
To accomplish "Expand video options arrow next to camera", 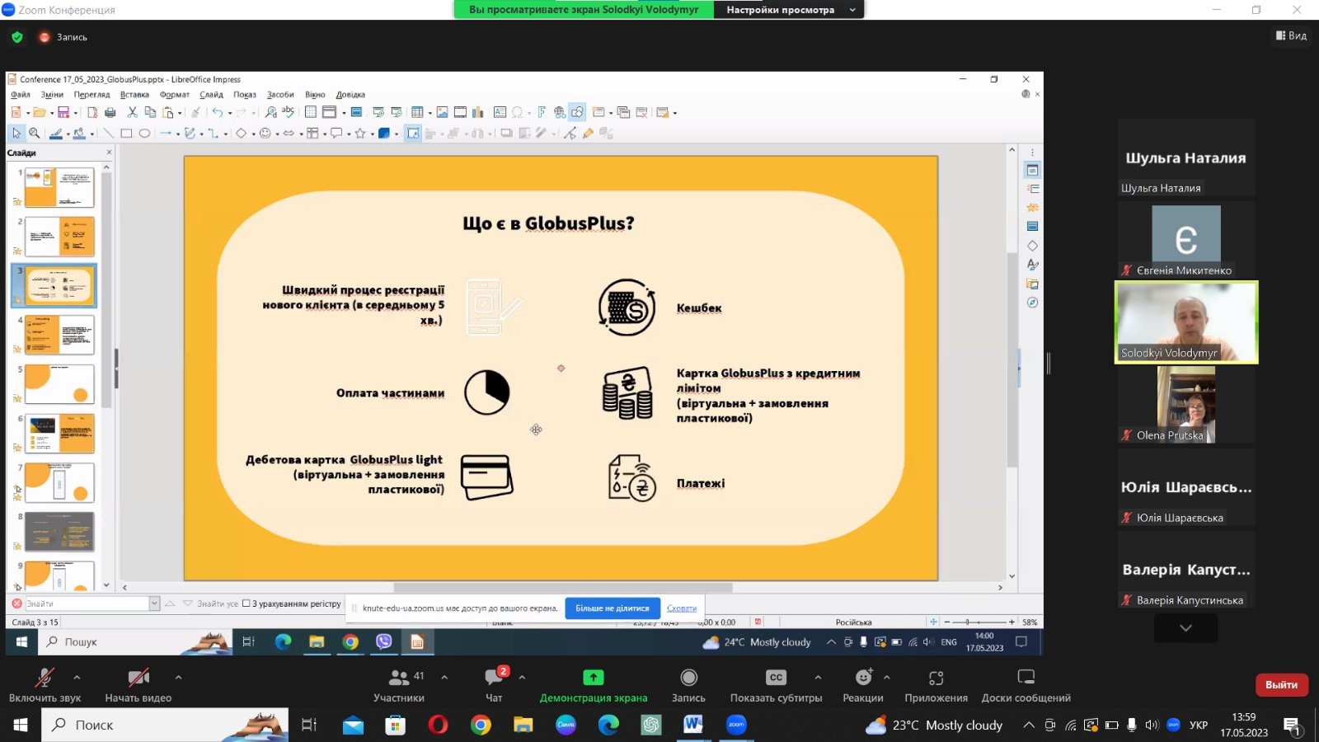I will 178,677.
